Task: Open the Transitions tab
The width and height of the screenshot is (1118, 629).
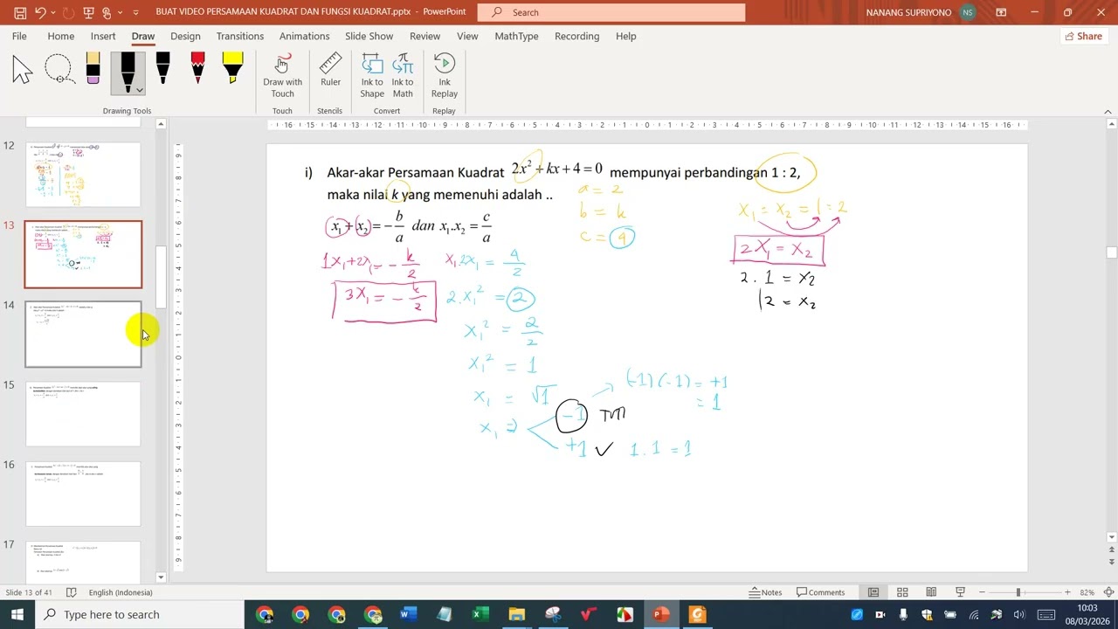Action: (240, 36)
